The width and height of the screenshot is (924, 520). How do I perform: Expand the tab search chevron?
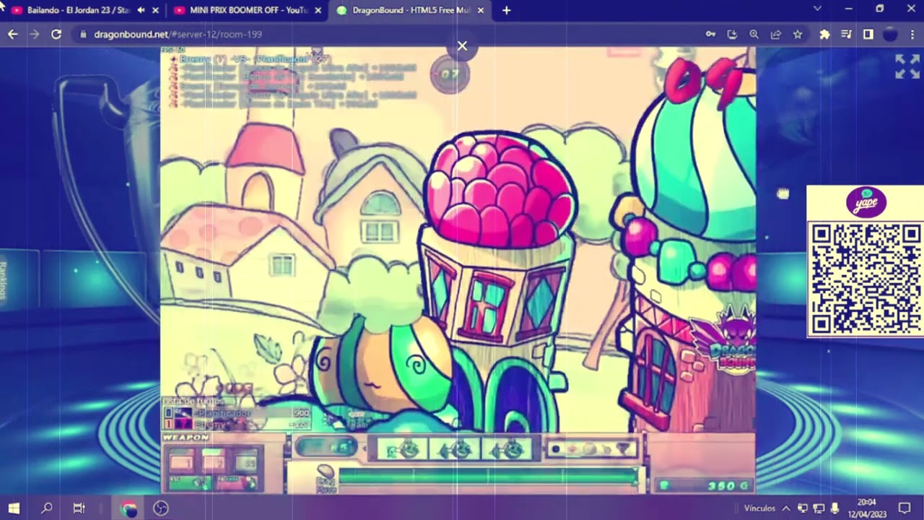(817, 9)
